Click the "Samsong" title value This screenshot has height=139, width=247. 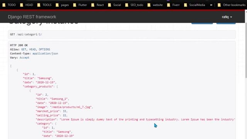(x=44, y=78)
